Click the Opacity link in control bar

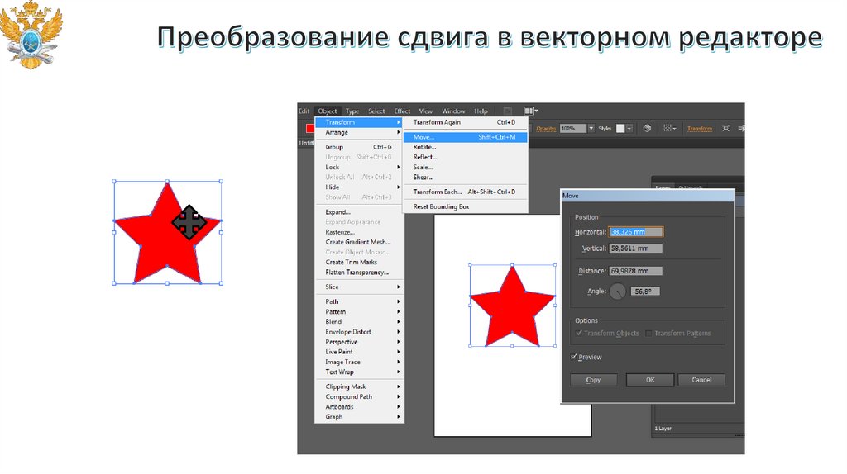click(x=546, y=128)
